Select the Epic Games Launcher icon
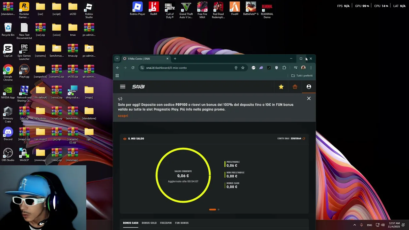 coord(24,52)
